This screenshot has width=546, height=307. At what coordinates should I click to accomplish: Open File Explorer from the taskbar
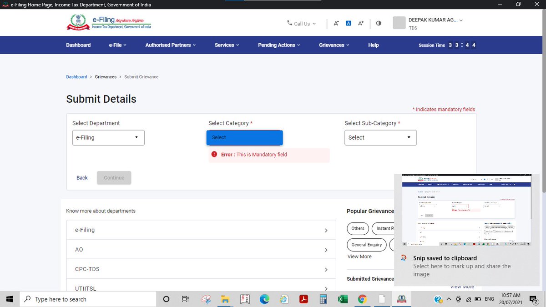click(x=225, y=299)
